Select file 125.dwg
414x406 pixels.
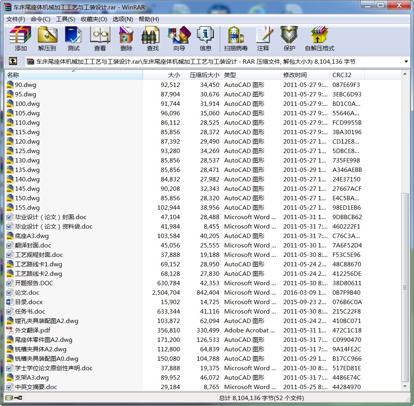(x=27, y=151)
